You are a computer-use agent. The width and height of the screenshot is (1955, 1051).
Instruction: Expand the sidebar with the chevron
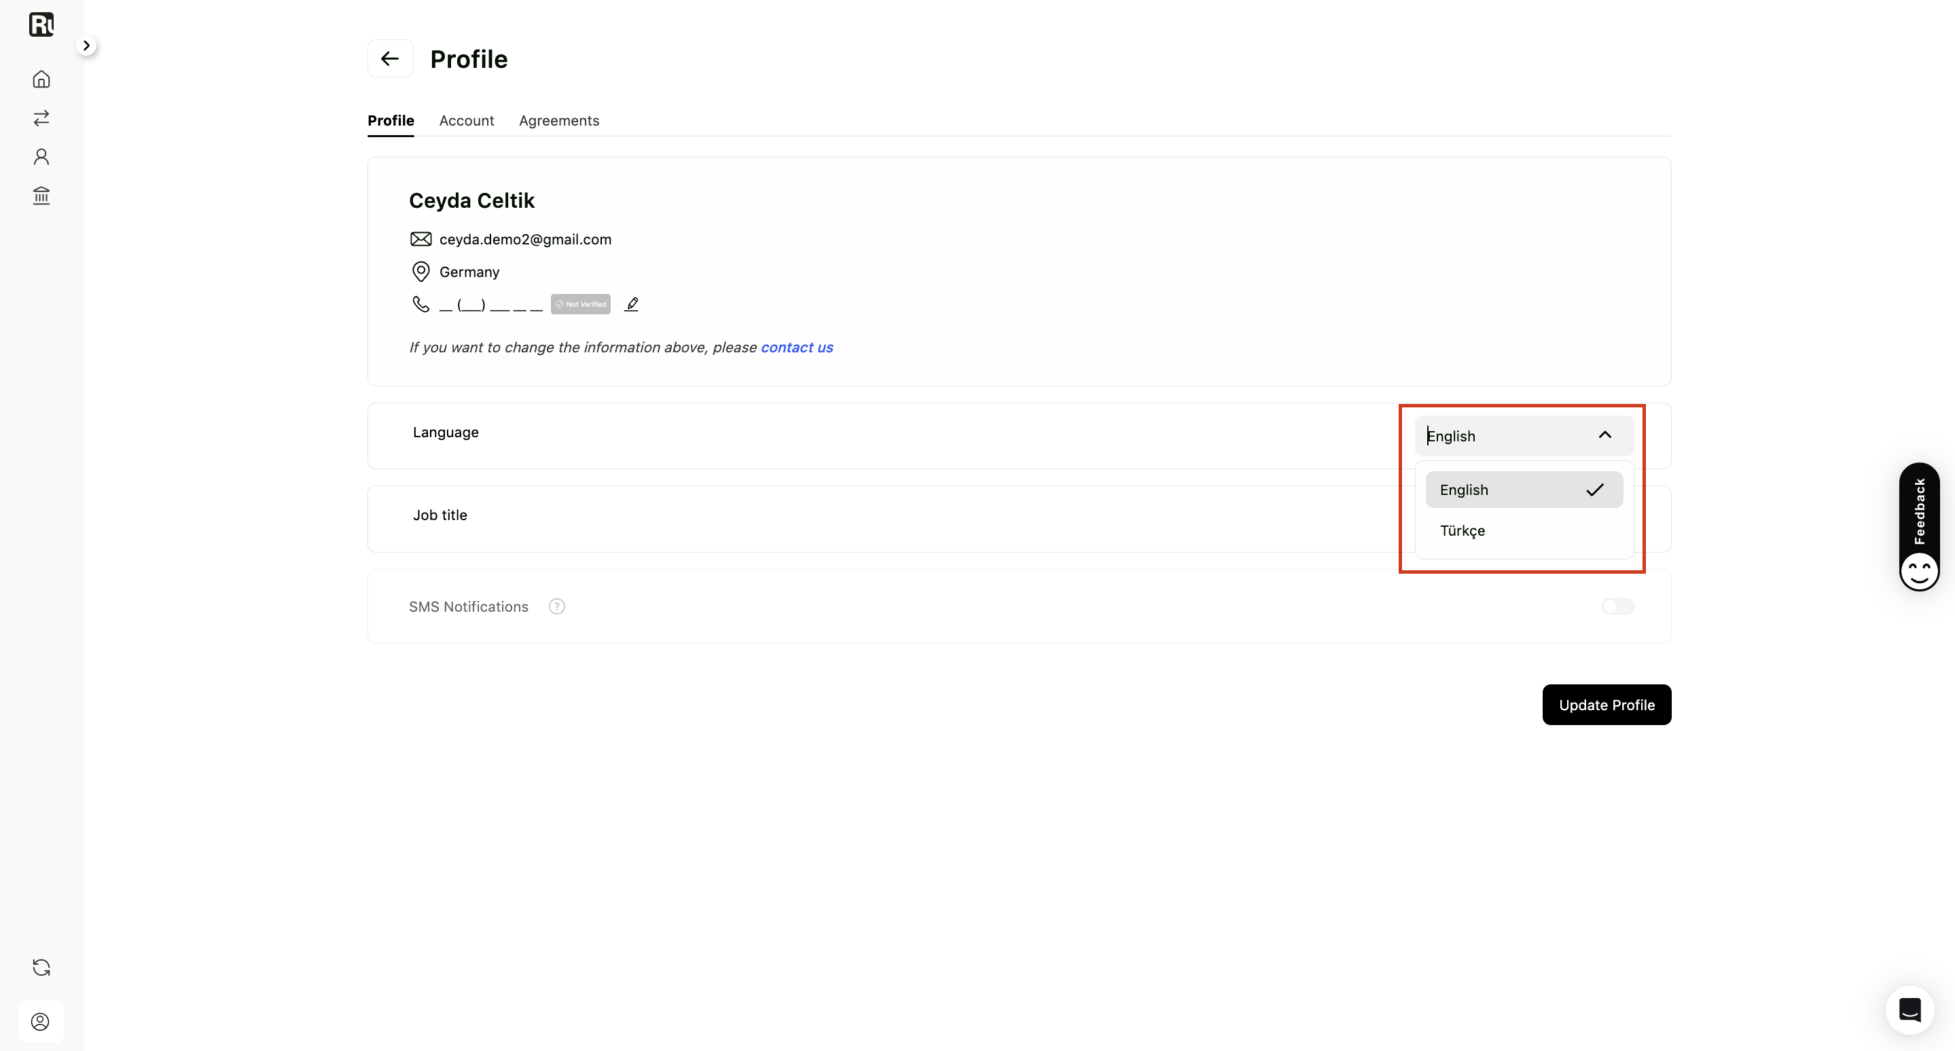tap(86, 45)
